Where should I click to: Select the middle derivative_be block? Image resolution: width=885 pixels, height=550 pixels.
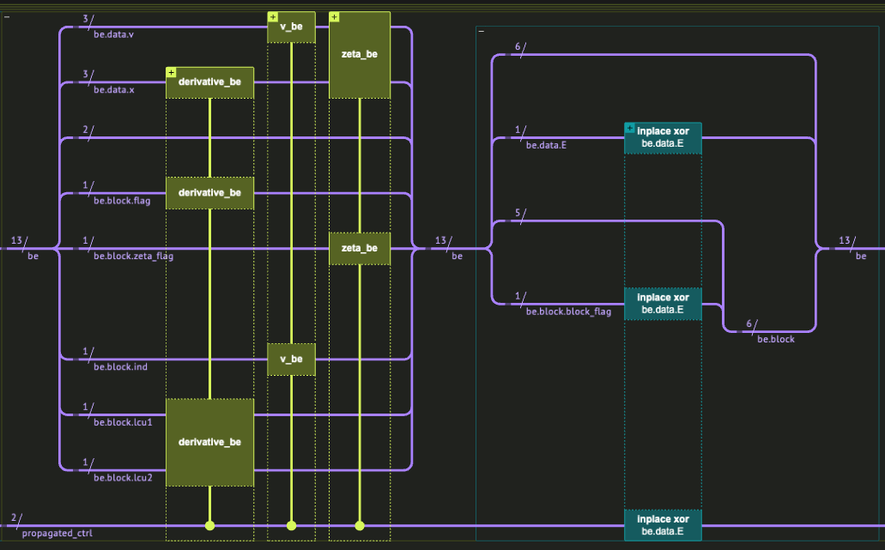[210, 193]
